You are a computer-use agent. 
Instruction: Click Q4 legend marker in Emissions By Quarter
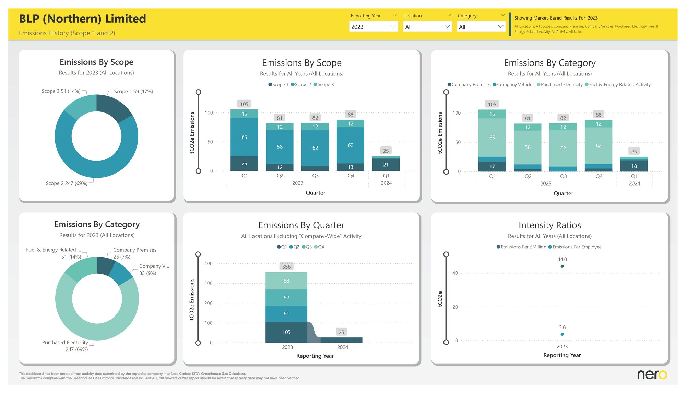point(316,247)
